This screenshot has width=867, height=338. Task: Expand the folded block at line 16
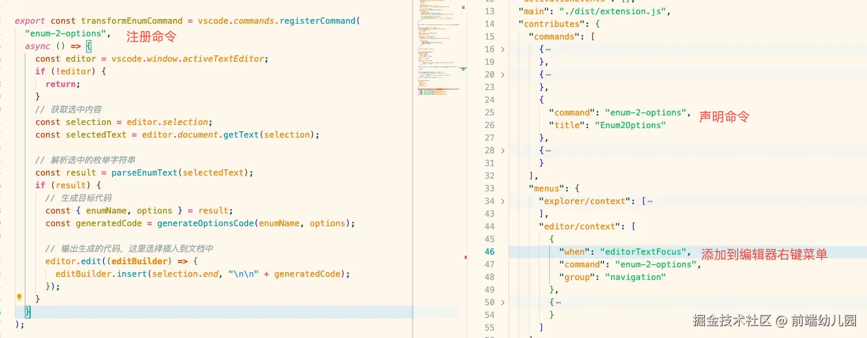pos(503,50)
